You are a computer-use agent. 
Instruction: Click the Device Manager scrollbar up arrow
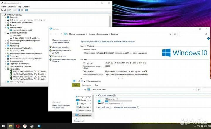pos(110,15)
